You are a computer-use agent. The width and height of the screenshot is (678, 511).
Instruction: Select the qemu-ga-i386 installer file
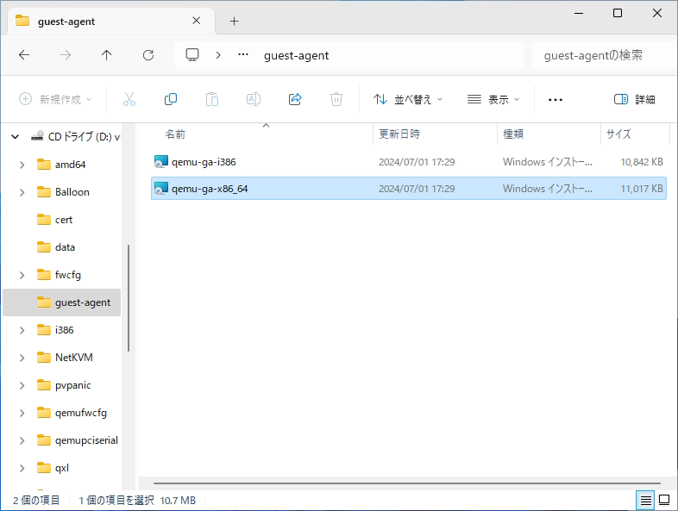pos(409,162)
